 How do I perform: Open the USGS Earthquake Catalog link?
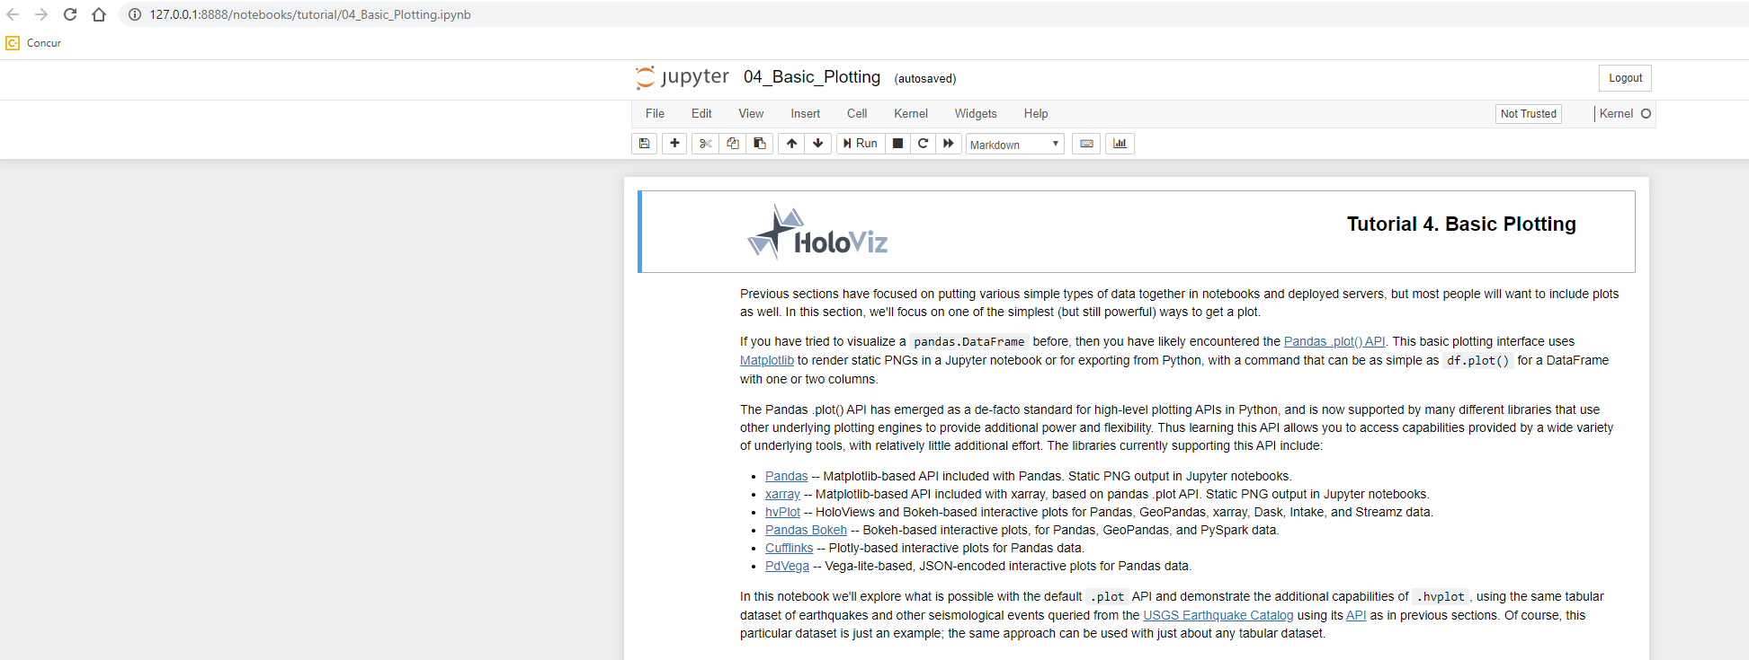pyautogui.click(x=1218, y=615)
